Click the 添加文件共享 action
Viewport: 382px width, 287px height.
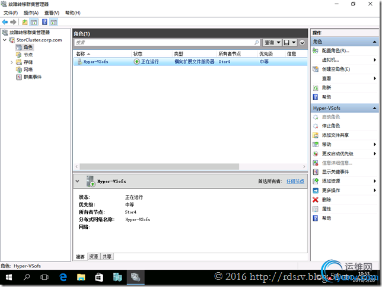pyautogui.click(x=335, y=135)
